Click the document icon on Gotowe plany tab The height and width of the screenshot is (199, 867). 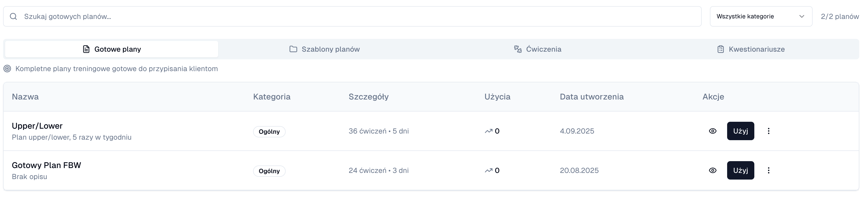[86, 49]
